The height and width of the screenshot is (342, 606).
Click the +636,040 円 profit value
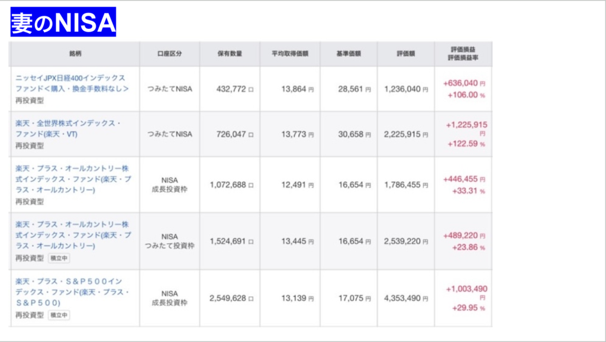[464, 83]
